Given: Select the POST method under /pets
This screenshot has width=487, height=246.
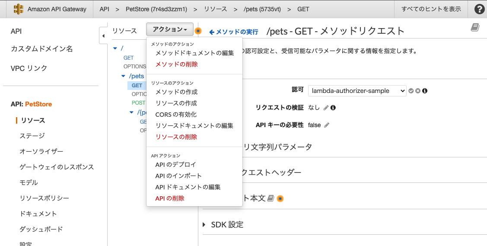Looking at the screenshot, I should pyautogui.click(x=139, y=103).
